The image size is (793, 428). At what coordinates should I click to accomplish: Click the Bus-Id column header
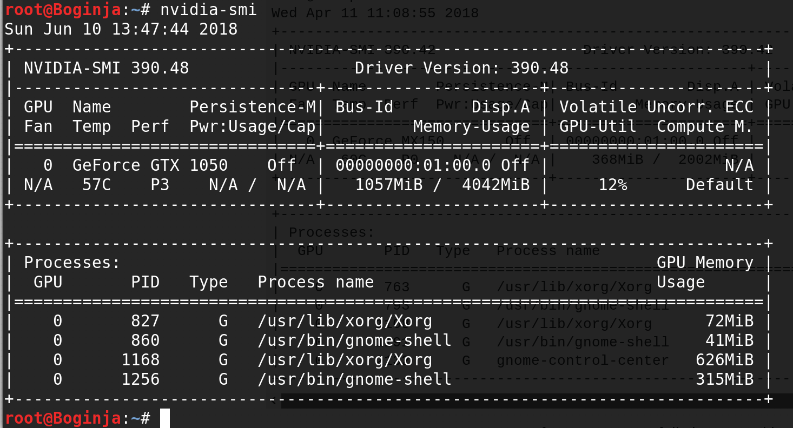pos(365,107)
